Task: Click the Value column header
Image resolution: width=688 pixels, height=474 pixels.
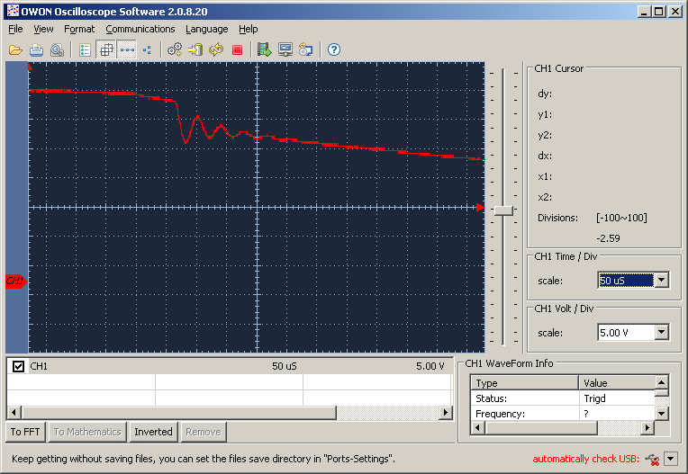Action: [x=617, y=383]
